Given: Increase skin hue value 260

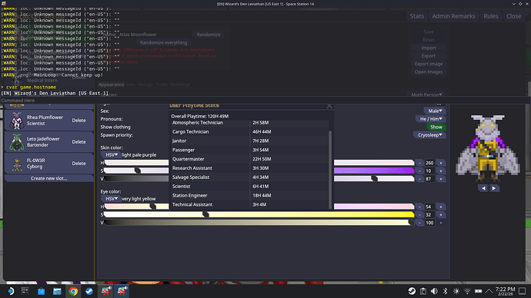Looking at the screenshot, I should pos(441,163).
